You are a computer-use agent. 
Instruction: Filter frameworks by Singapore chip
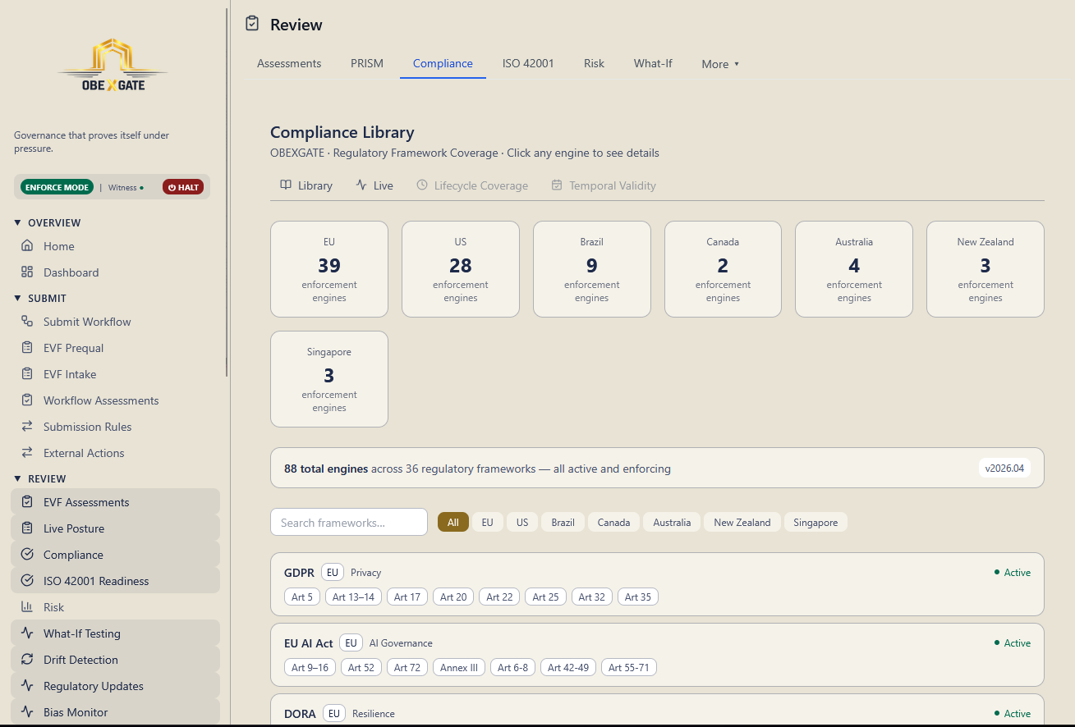pyautogui.click(x=815, y=523)
